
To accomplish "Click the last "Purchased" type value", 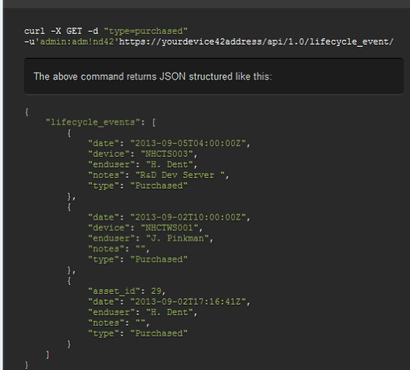I will [159, 334].
